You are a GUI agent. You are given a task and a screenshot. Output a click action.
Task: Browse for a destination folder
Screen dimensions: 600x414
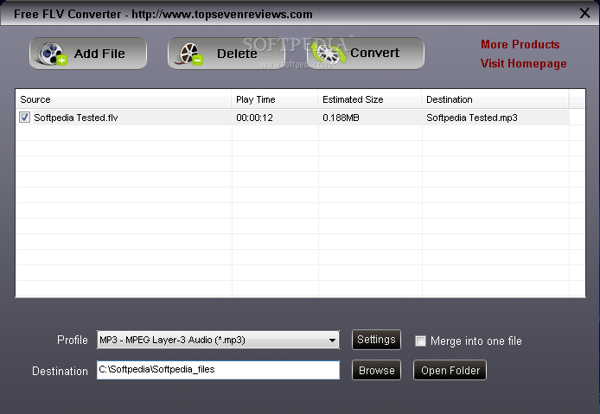[x=376, y=370]
